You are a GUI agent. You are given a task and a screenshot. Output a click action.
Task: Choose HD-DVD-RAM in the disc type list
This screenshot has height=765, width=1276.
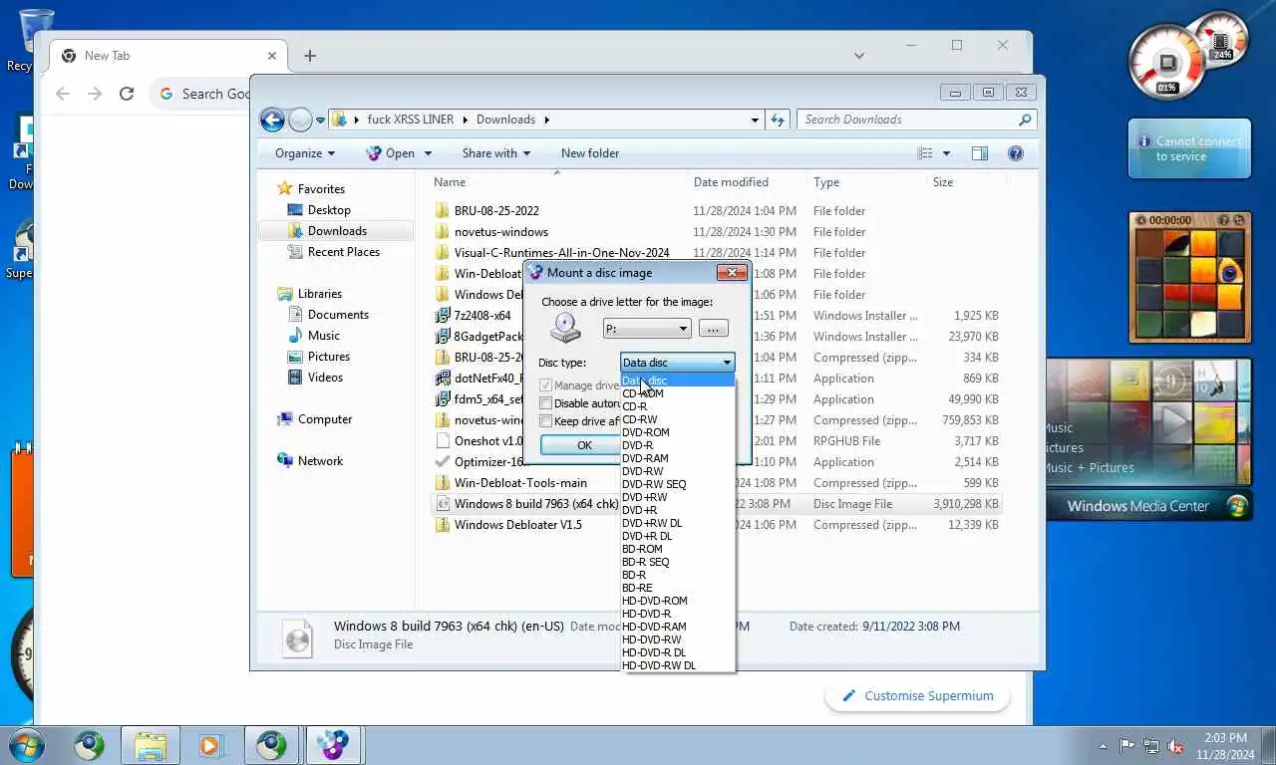[654, 627]
